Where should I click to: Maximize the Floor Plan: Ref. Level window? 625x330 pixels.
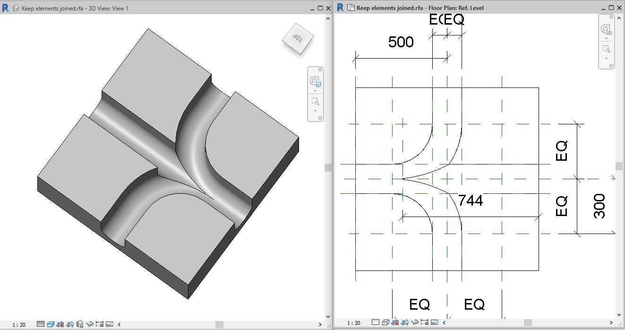(611, 8)
